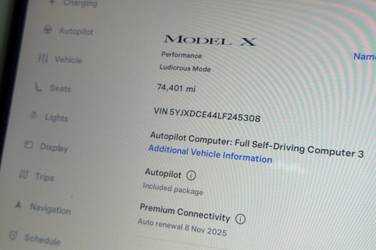Screen dimensions: 376x250
Task: Show Premium Connectivity info icon
Action: pos(240,219)
